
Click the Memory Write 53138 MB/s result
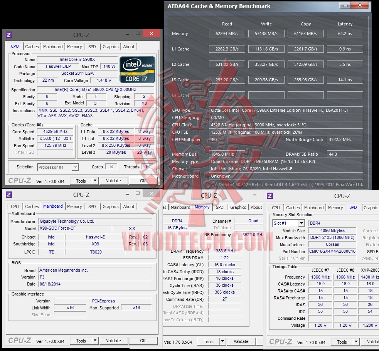pyautogui.click(x=266, y=34)
